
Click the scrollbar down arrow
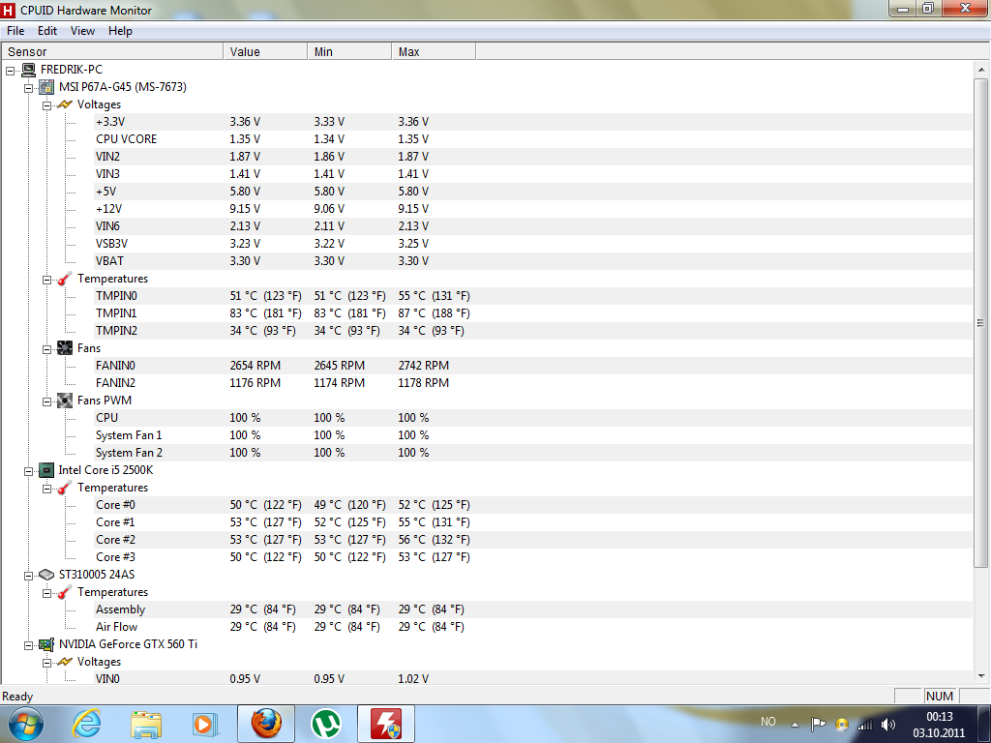[x=981, y=676]
